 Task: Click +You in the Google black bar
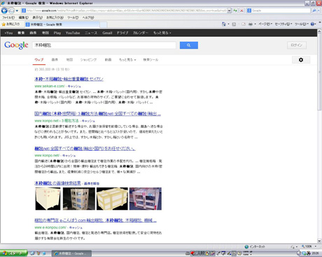[8, 33]
